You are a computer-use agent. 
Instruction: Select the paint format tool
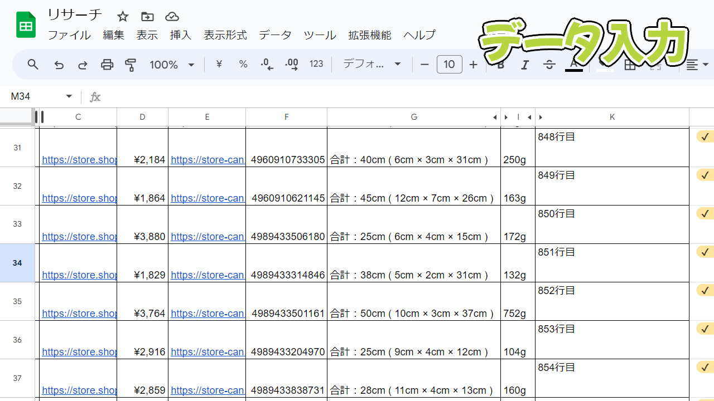[131, 65]
